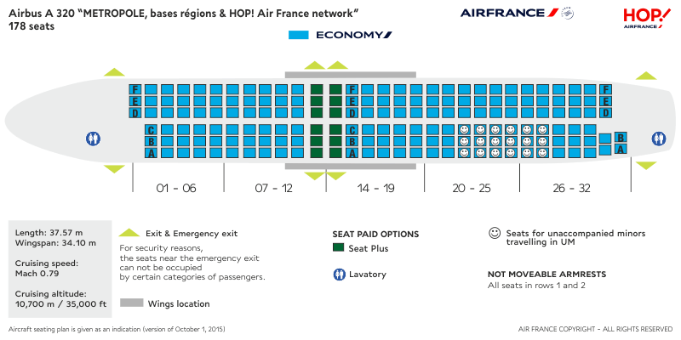Image resolution: width=681 pixels, height=340 pixels.
Task: Click the blue Economy color swatch
Action: [x=297, y=35]
